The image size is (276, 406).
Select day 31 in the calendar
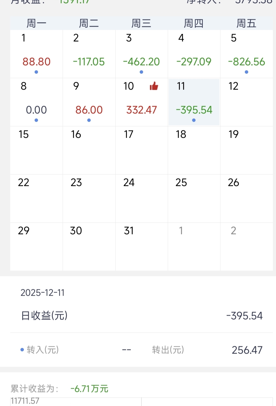pyautogui.click(x=141, y=247)
